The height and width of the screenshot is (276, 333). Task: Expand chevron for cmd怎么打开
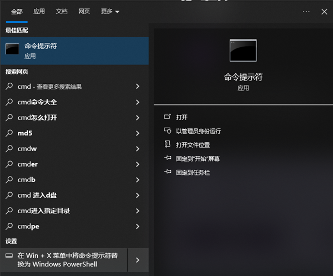[x=138, y=118]
